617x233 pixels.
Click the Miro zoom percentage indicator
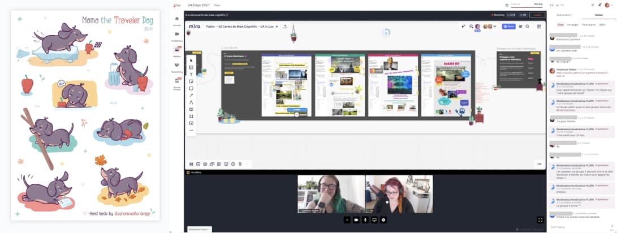(539, 164)
